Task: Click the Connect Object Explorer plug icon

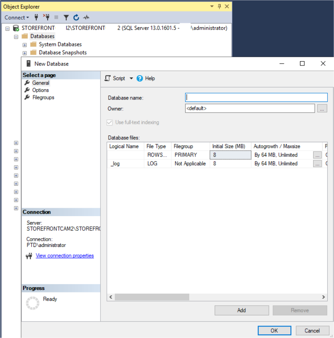Action: point(36,18)
